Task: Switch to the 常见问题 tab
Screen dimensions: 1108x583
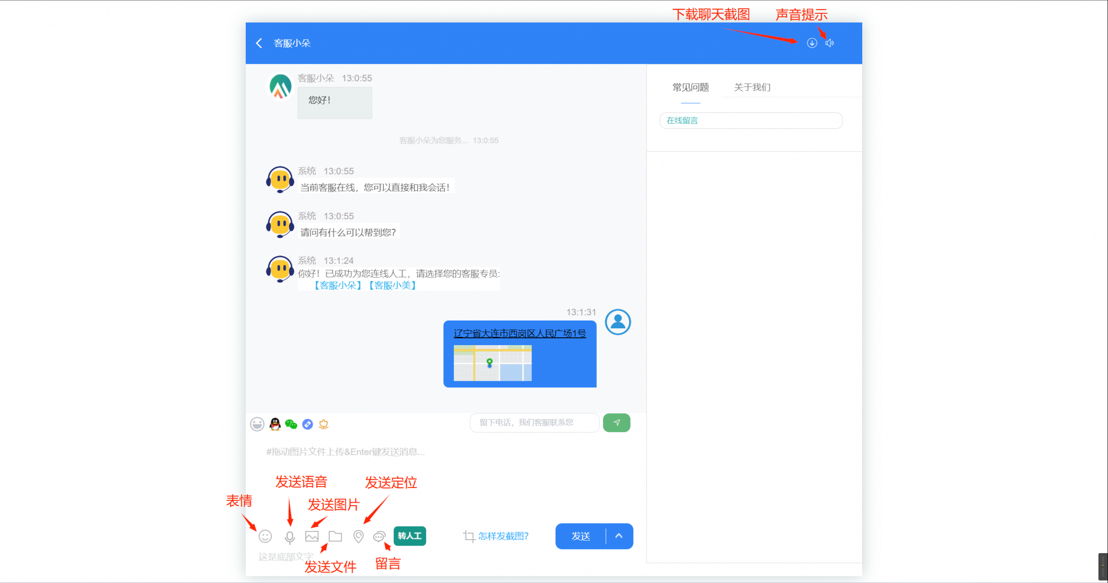Action: click(x=691, y=87)
